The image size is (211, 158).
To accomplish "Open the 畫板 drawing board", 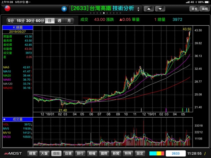I will click(x=195, y=9).
